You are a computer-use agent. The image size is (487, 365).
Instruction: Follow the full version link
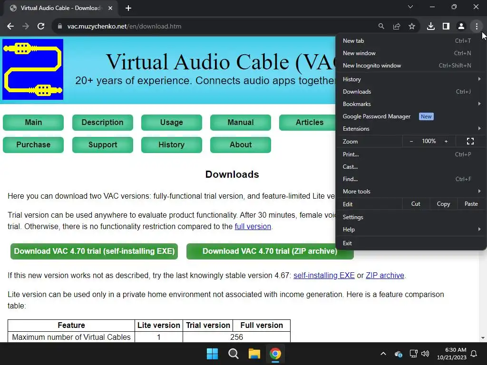[x=253, y=227]
